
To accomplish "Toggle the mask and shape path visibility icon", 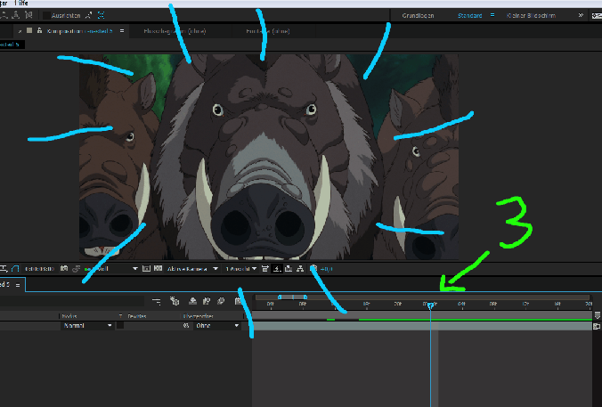I will [x=15, y=269].
